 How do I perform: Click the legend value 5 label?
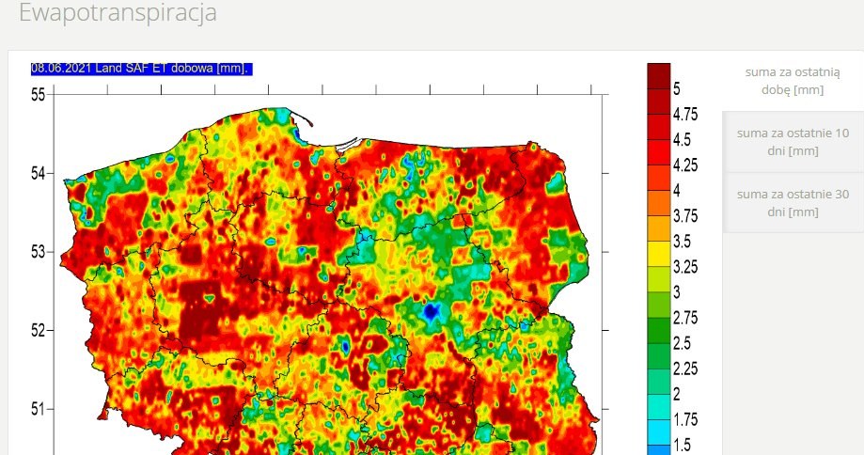[x=677, y=89]
